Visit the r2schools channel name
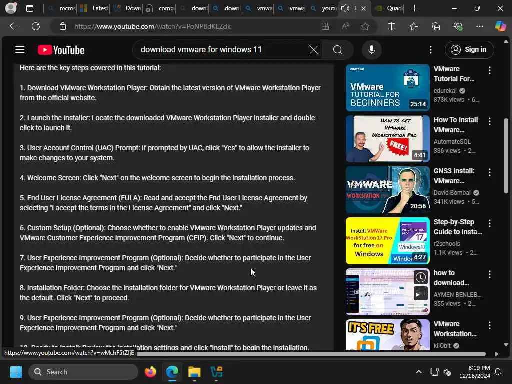This screenshot has height=384, width=512. (446, 243)
